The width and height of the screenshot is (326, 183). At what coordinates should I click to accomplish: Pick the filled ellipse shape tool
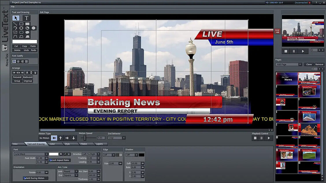tap(34, 28)
